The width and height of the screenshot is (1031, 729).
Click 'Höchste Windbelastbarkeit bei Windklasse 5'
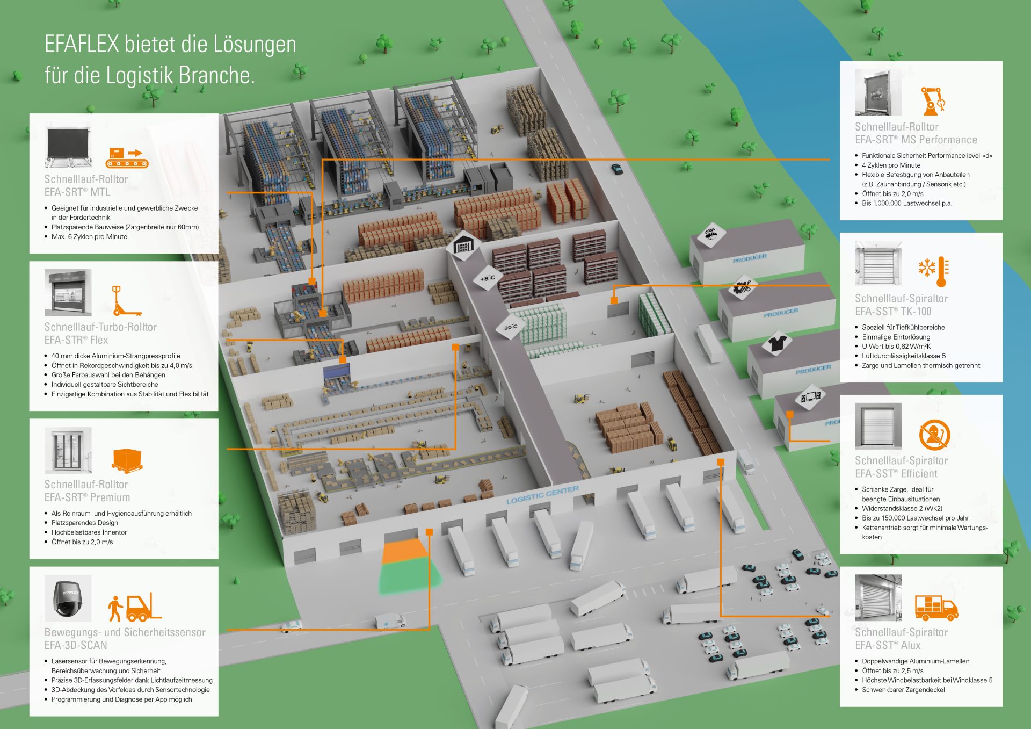coord(927,680)
